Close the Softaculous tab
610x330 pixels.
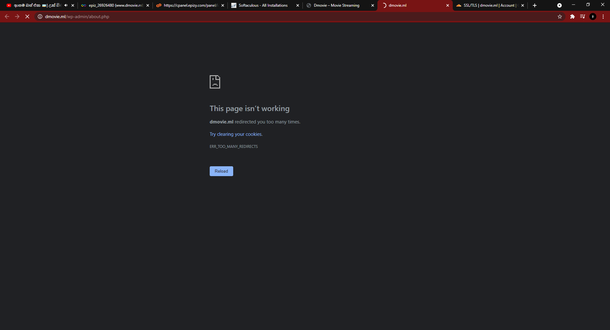pyautogui.click(x=298, y=5)
